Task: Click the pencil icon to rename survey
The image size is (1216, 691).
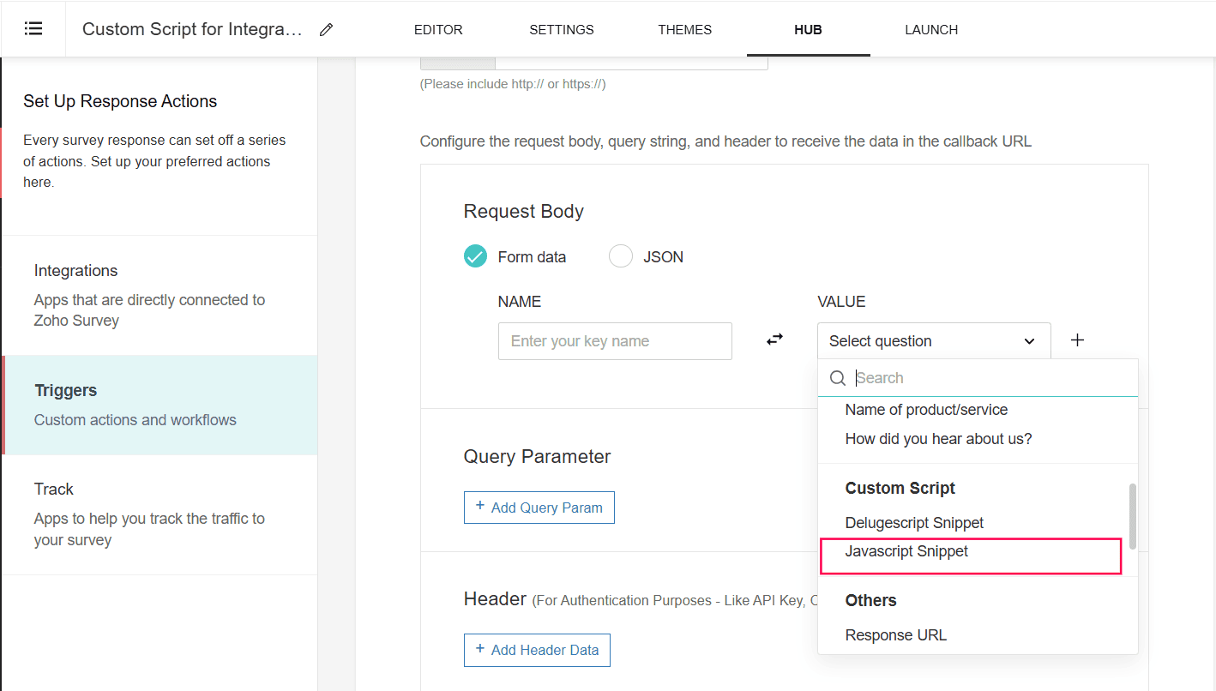Action: click(326, 30)
